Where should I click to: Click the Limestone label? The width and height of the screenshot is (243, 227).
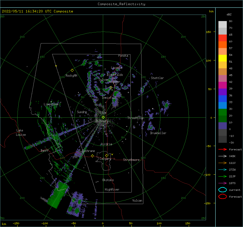[x=51, y=104]
